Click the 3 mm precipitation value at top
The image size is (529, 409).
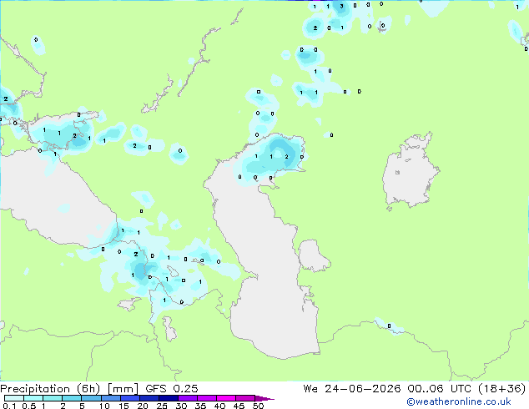341,6
